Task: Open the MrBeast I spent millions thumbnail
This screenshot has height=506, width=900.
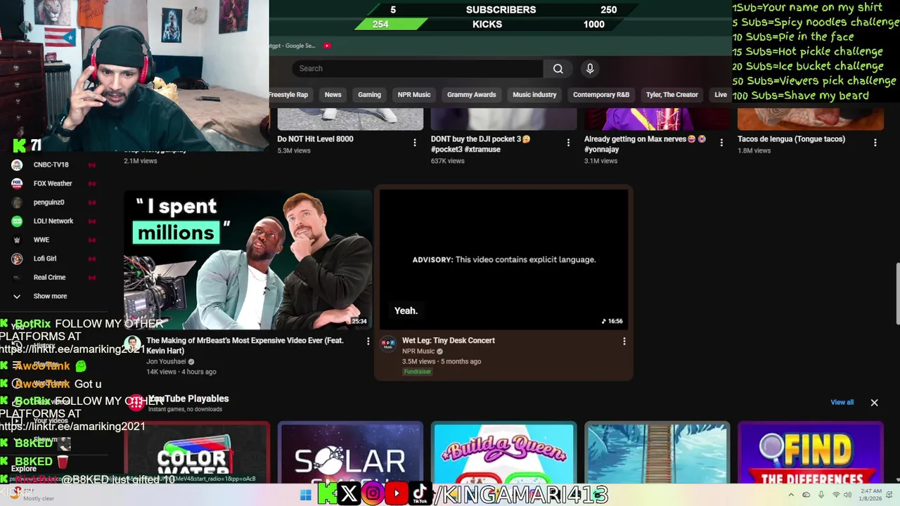Action: [248, 260]
